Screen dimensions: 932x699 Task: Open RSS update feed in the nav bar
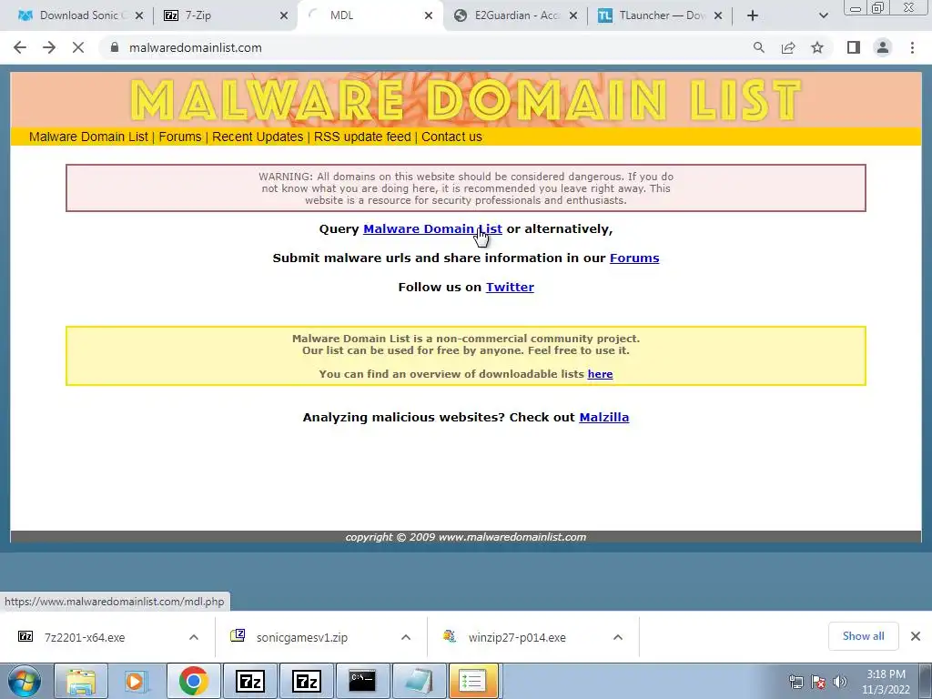tap(362, 137)
